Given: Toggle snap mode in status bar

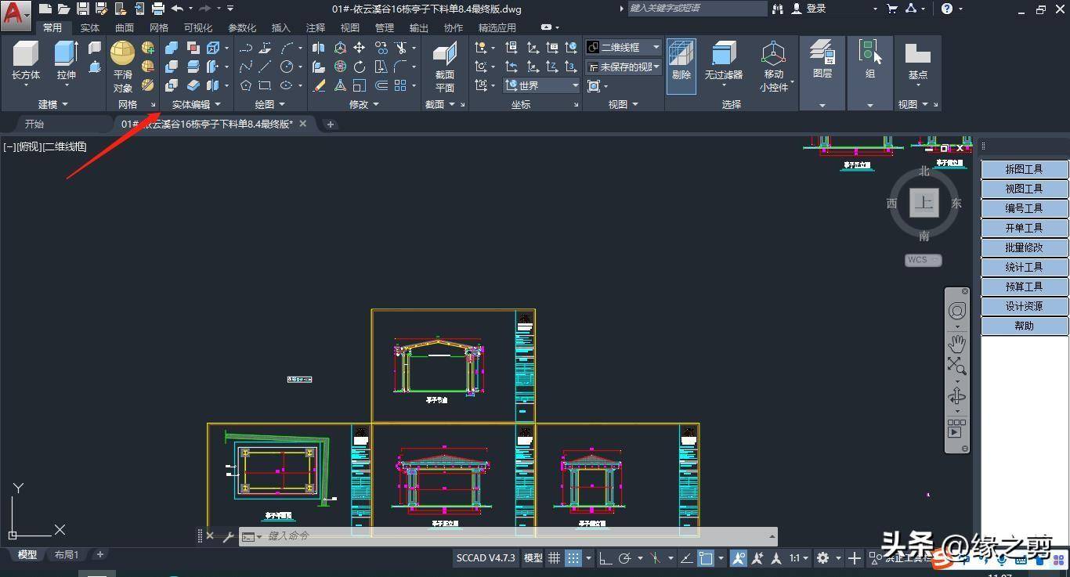Looking at the screenshot, I should pyautogui.click(x=573, y=558).
